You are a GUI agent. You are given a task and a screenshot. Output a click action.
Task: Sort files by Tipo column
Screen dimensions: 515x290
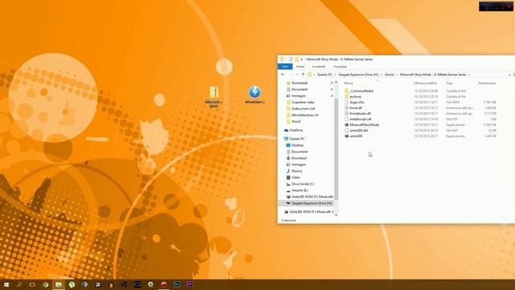coord(449,83)
